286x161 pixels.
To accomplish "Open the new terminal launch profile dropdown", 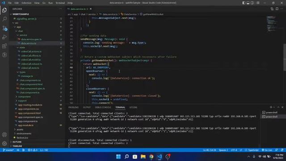I will [274, 107].
